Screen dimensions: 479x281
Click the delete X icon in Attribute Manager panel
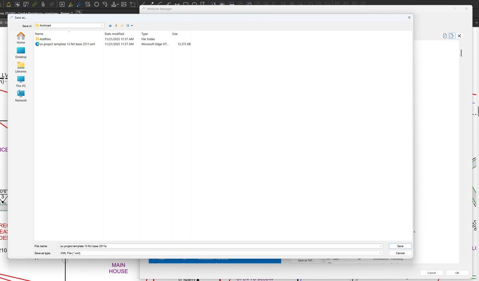pos(459,36)
